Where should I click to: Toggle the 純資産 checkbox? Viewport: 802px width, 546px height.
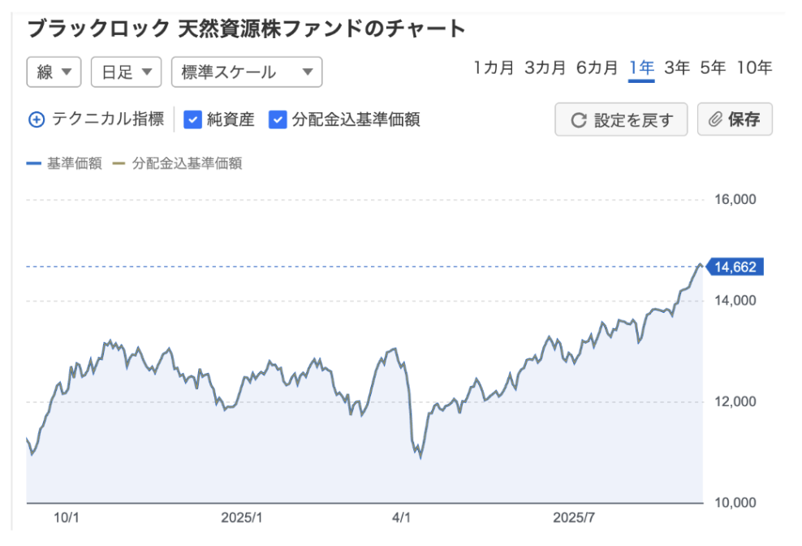[193, 120]
